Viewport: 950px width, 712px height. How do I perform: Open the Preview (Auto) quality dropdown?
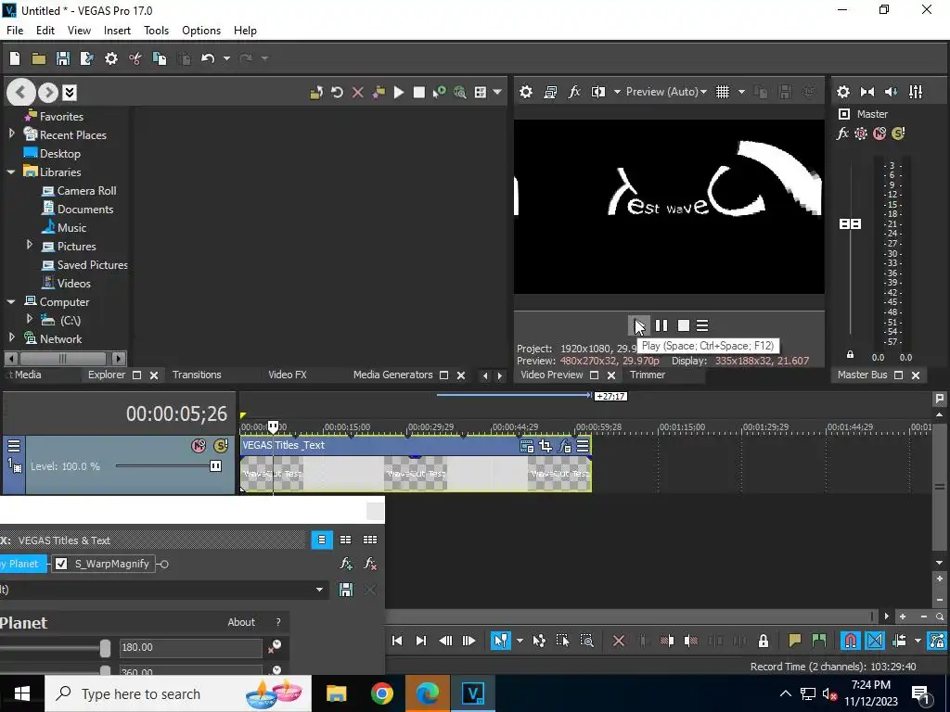(x=666, y=92)
